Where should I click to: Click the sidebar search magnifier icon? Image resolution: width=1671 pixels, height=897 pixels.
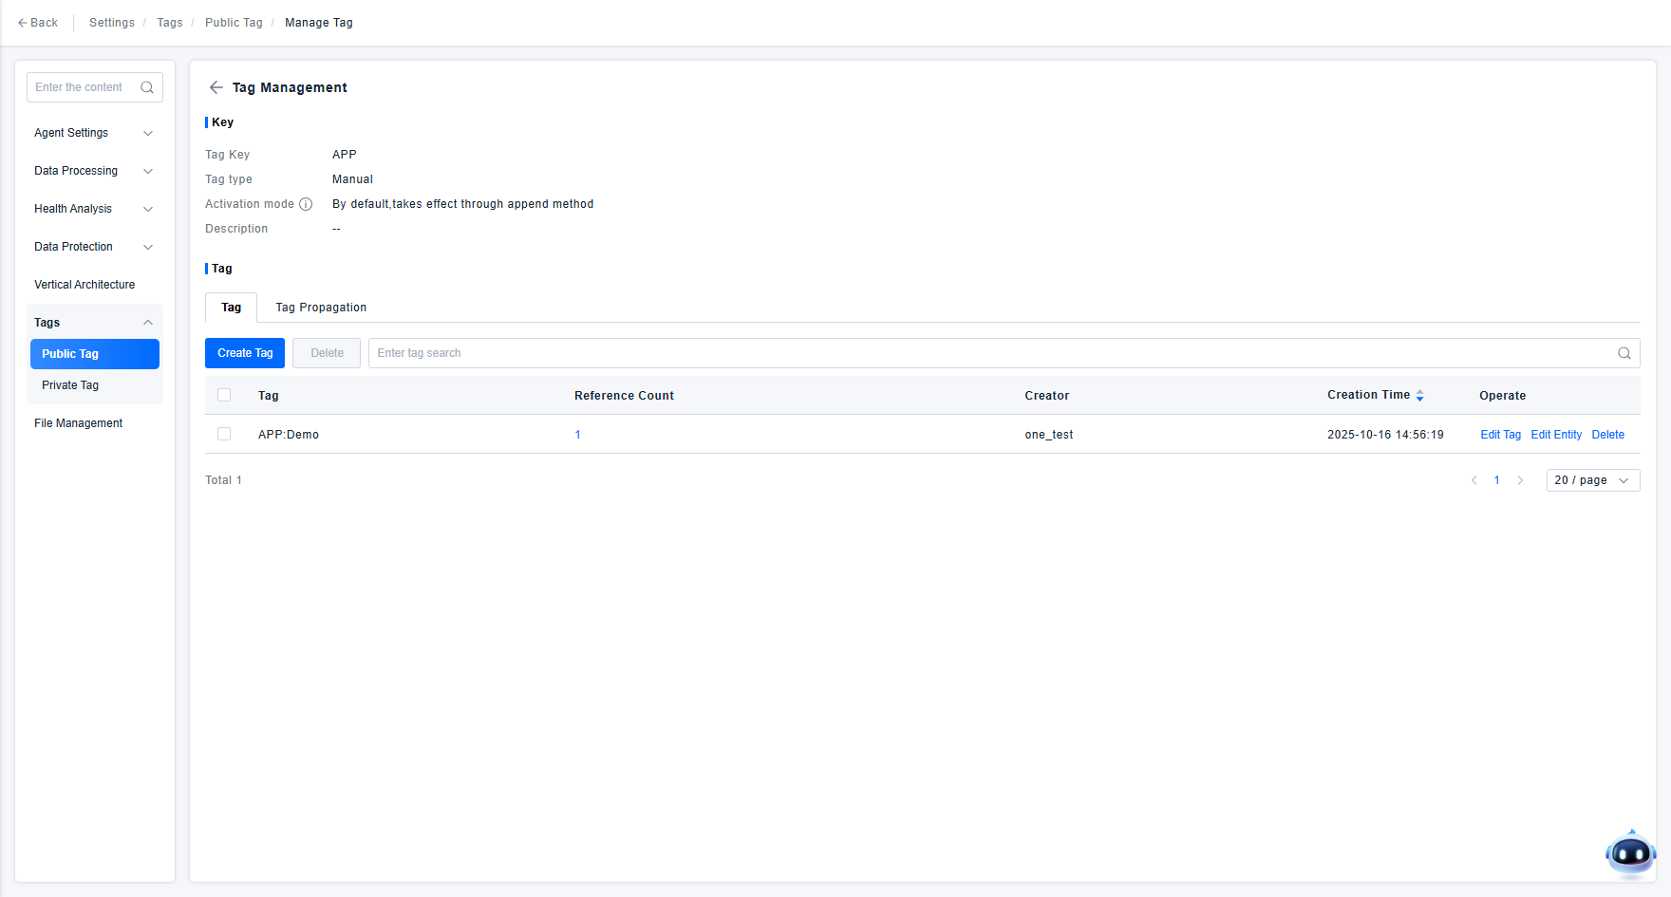click(147, 87)
